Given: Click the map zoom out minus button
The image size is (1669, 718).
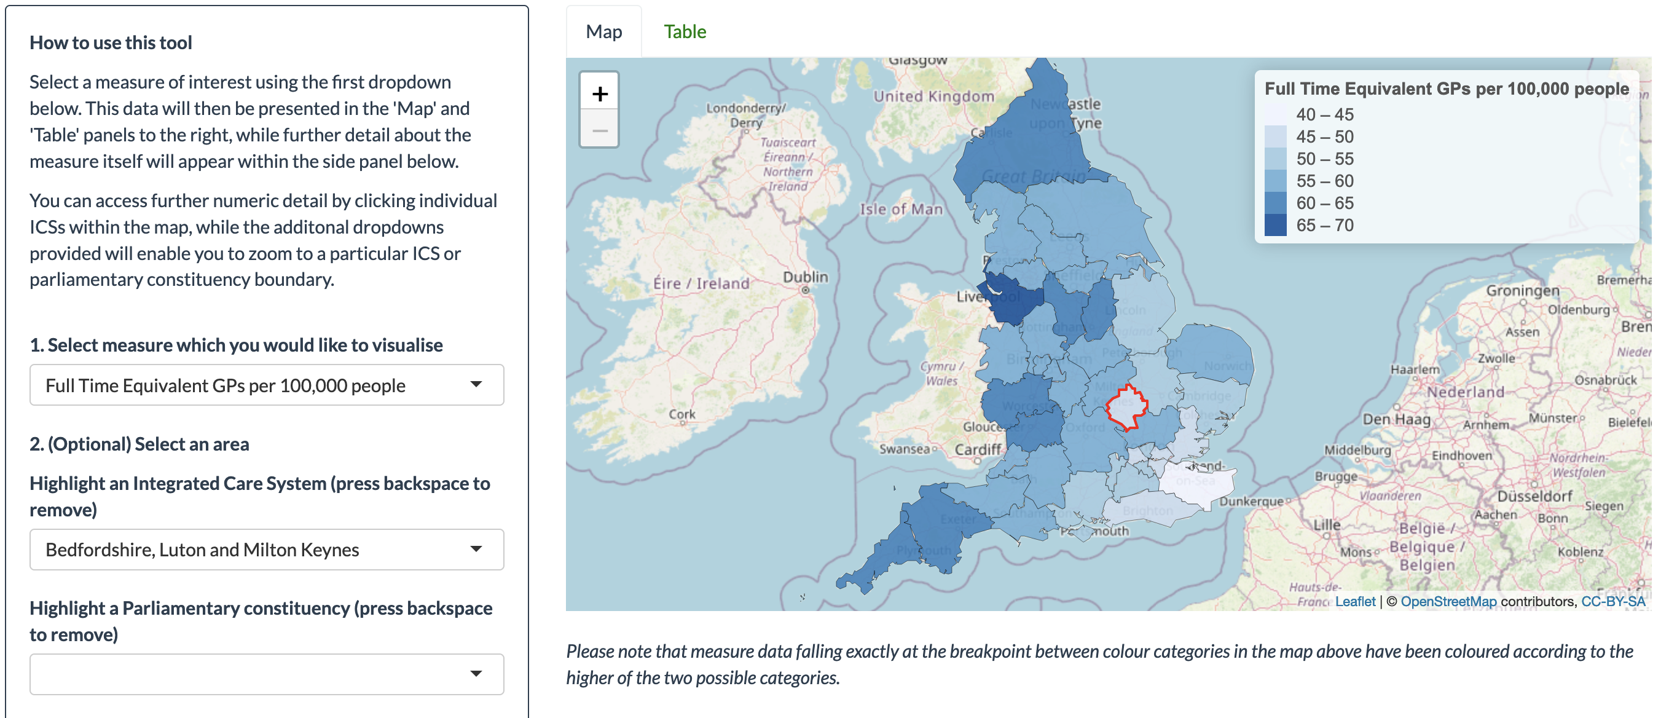Looking at the screenshot, I should [x=599, y=130].
